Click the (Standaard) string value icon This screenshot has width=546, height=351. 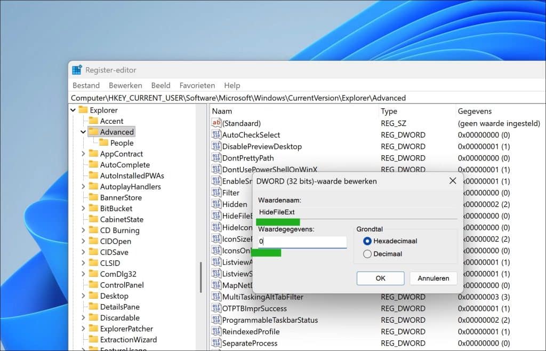click(216, 123)
